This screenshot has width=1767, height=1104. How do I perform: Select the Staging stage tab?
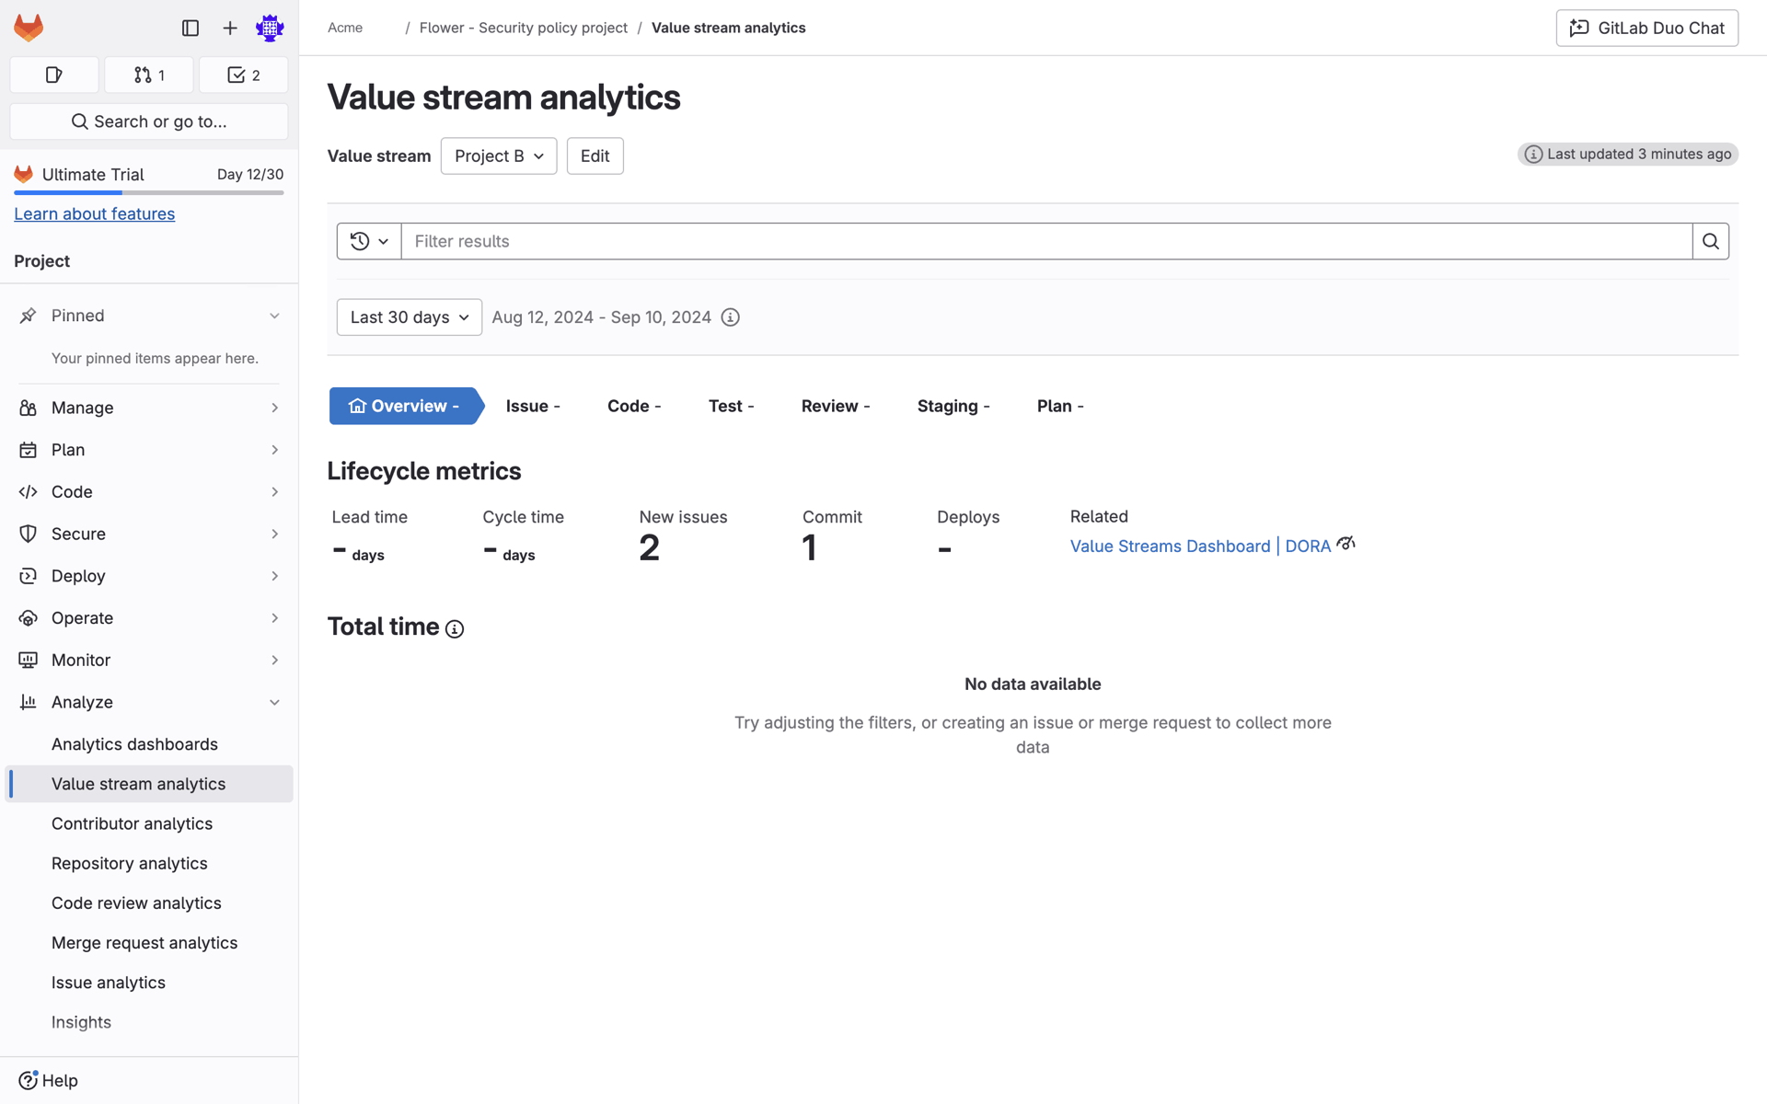click(x=953, y=406)
